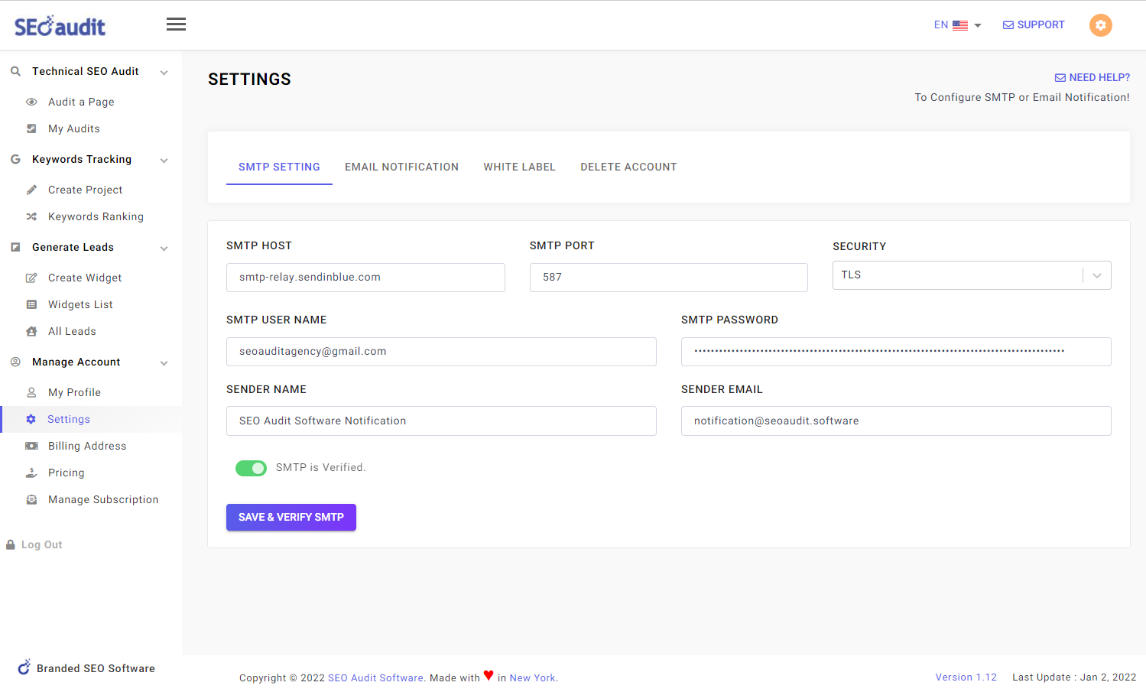Open the NEED HELP link
This screenshot has height=692, width=1146.
pos(1092,77)
